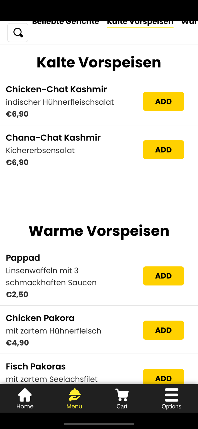Select the Warme Vorspeisen section heading
198x429 pixels.
point(99,230)
